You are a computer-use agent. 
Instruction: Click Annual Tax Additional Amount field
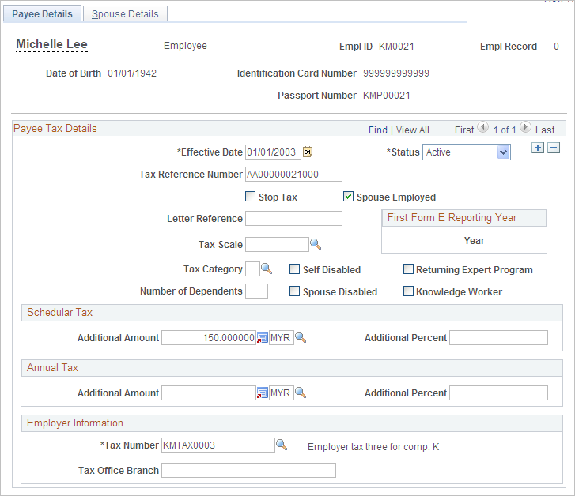click(209, 393)
